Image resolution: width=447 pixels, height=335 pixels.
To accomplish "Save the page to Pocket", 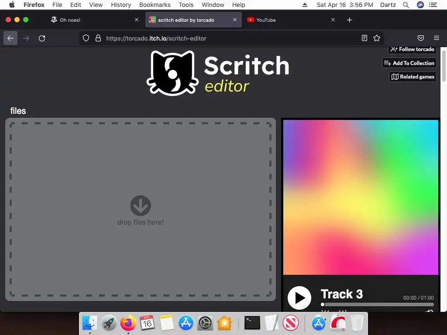I will click(421, 38).
